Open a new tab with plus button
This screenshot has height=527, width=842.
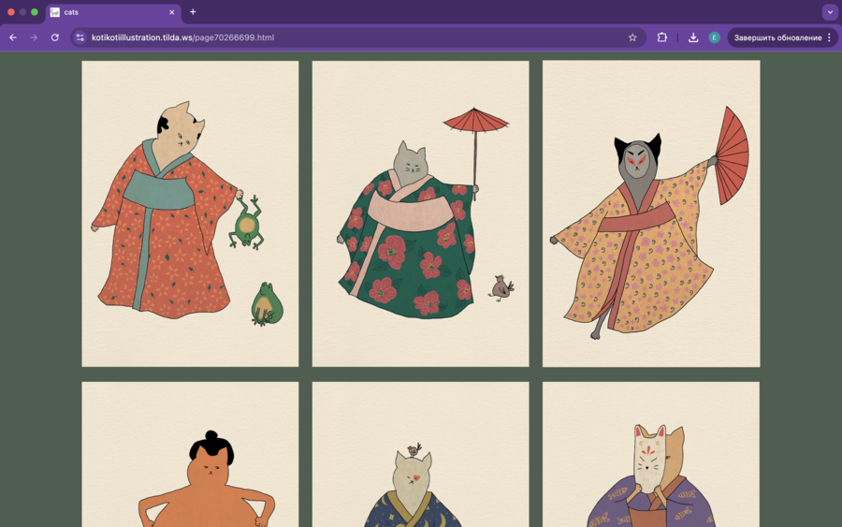(193, 12)
